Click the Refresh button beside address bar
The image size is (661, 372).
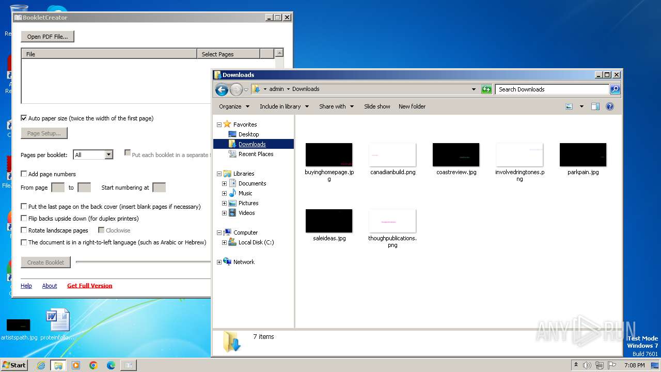[x=486, y=89]
